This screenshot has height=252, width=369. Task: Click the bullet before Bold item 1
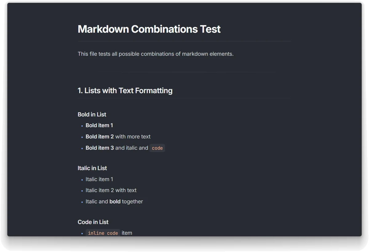tap(82, 126)
